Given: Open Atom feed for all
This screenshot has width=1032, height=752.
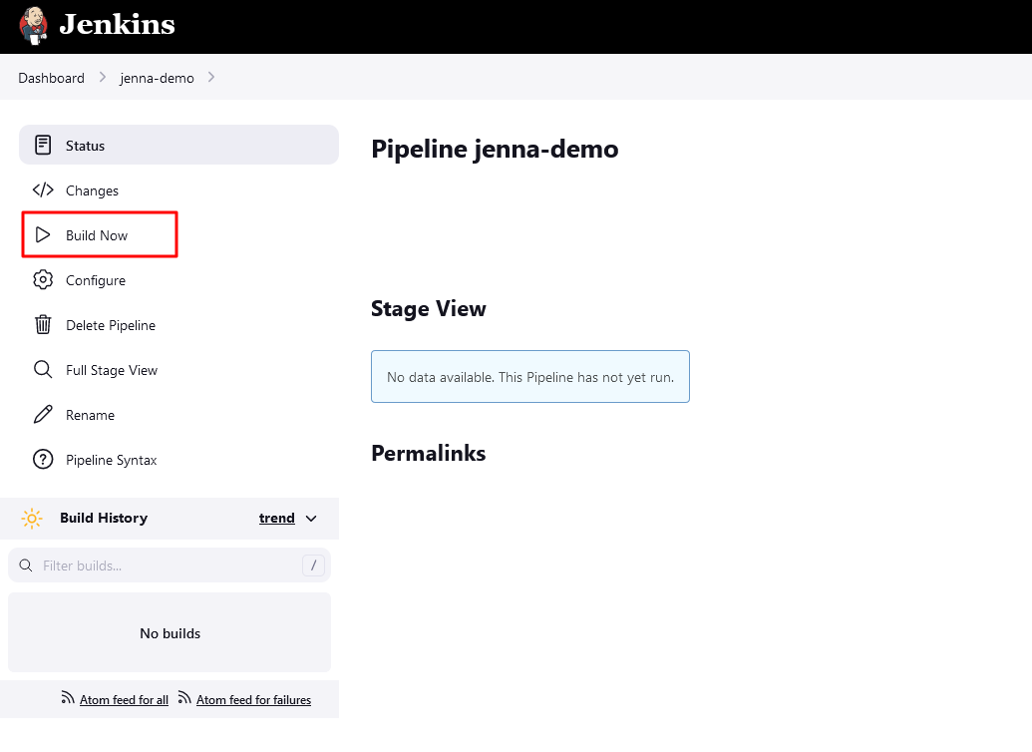Looking at the screenshot, I should [124, 700].
